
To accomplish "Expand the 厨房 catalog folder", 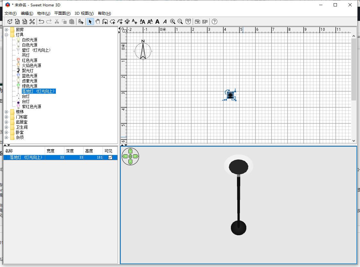I will tap(6, 30).
